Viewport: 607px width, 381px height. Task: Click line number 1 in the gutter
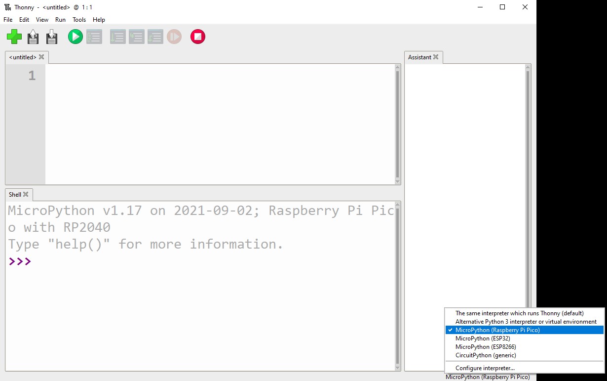click(32, 76)
